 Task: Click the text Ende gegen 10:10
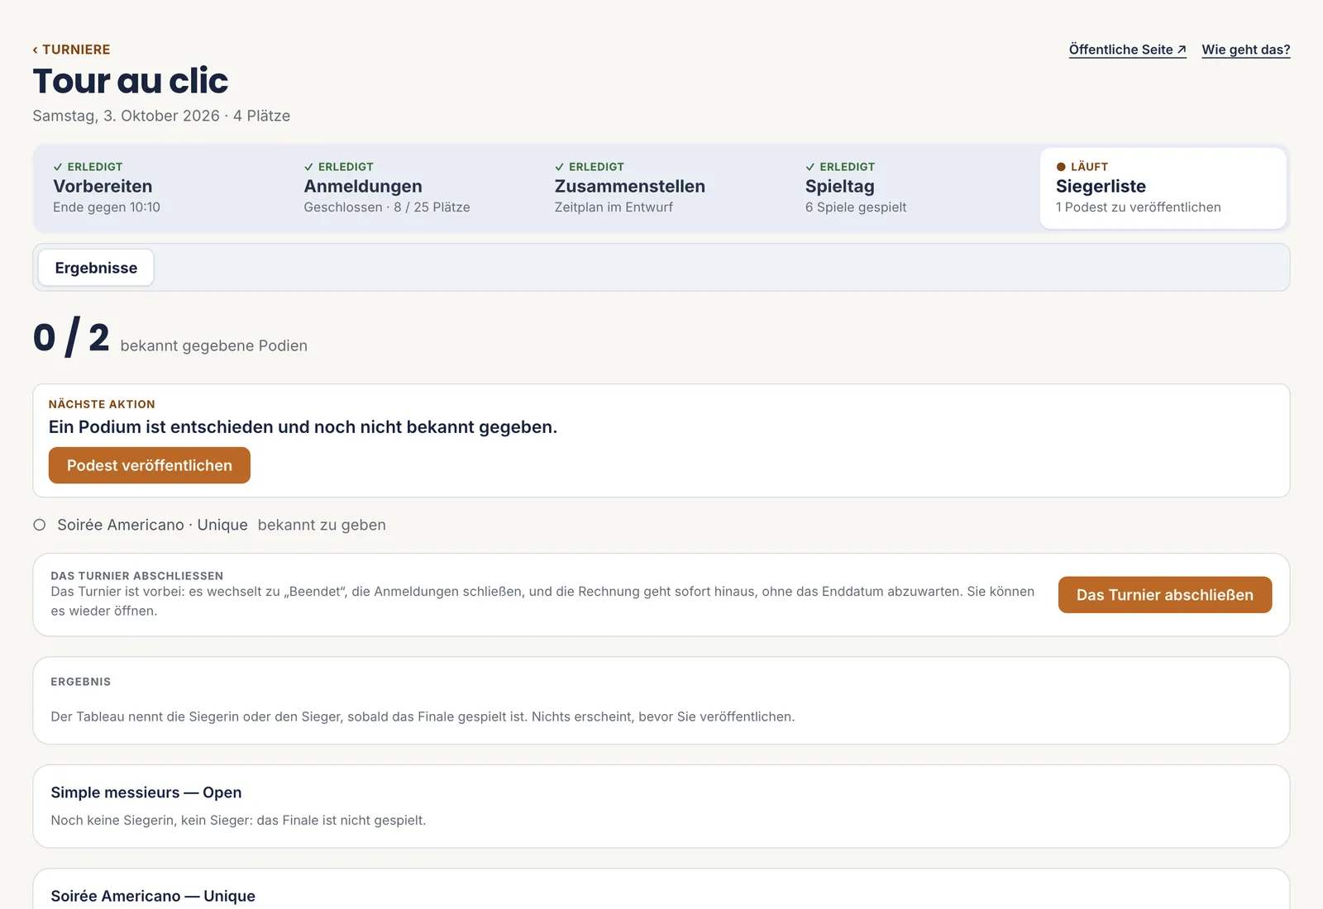click(x=107, y=207)
